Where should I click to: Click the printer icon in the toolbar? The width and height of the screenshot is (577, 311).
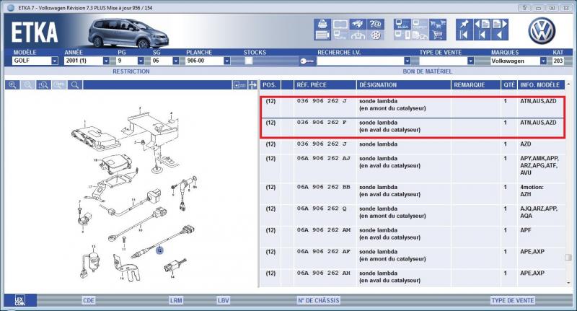322,25
